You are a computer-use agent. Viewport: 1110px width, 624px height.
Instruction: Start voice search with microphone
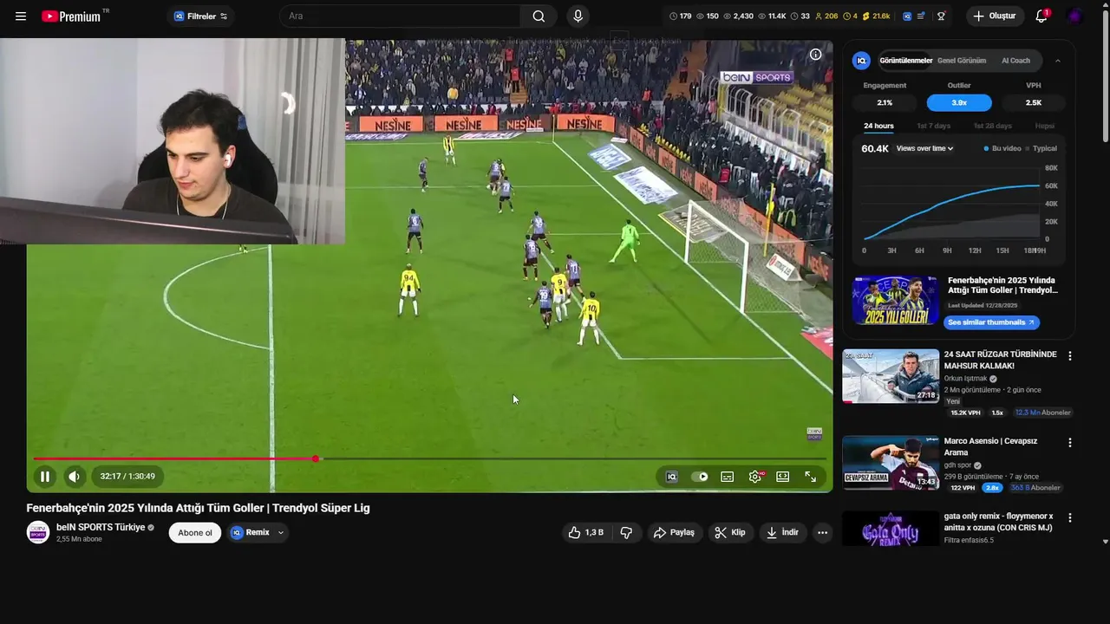coord(578,16)
